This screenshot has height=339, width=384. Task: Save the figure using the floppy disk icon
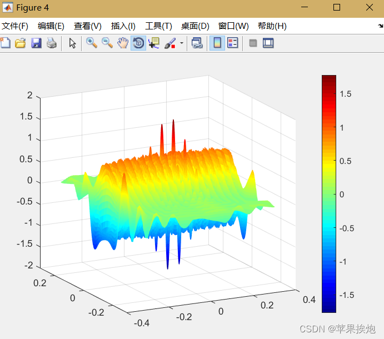36,43
